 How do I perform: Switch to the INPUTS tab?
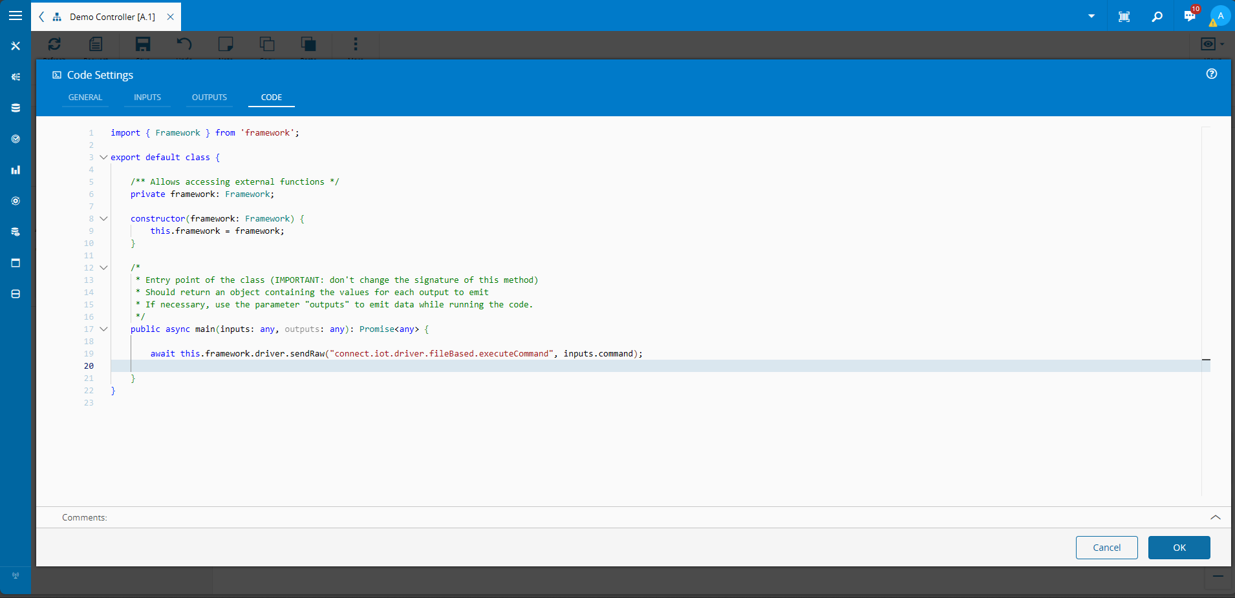pos(147,98)
